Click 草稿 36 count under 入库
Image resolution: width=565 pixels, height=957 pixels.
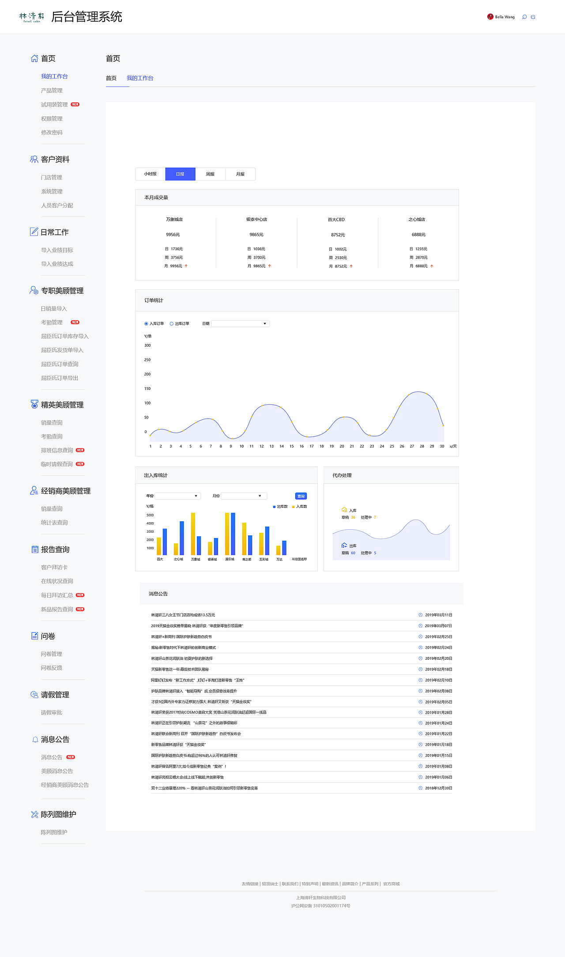[x=348, y=517]
